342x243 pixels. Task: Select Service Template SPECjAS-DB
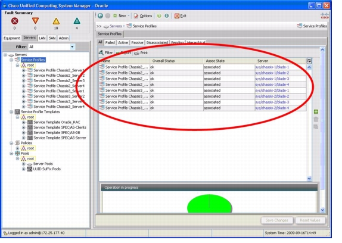(57, 132)
